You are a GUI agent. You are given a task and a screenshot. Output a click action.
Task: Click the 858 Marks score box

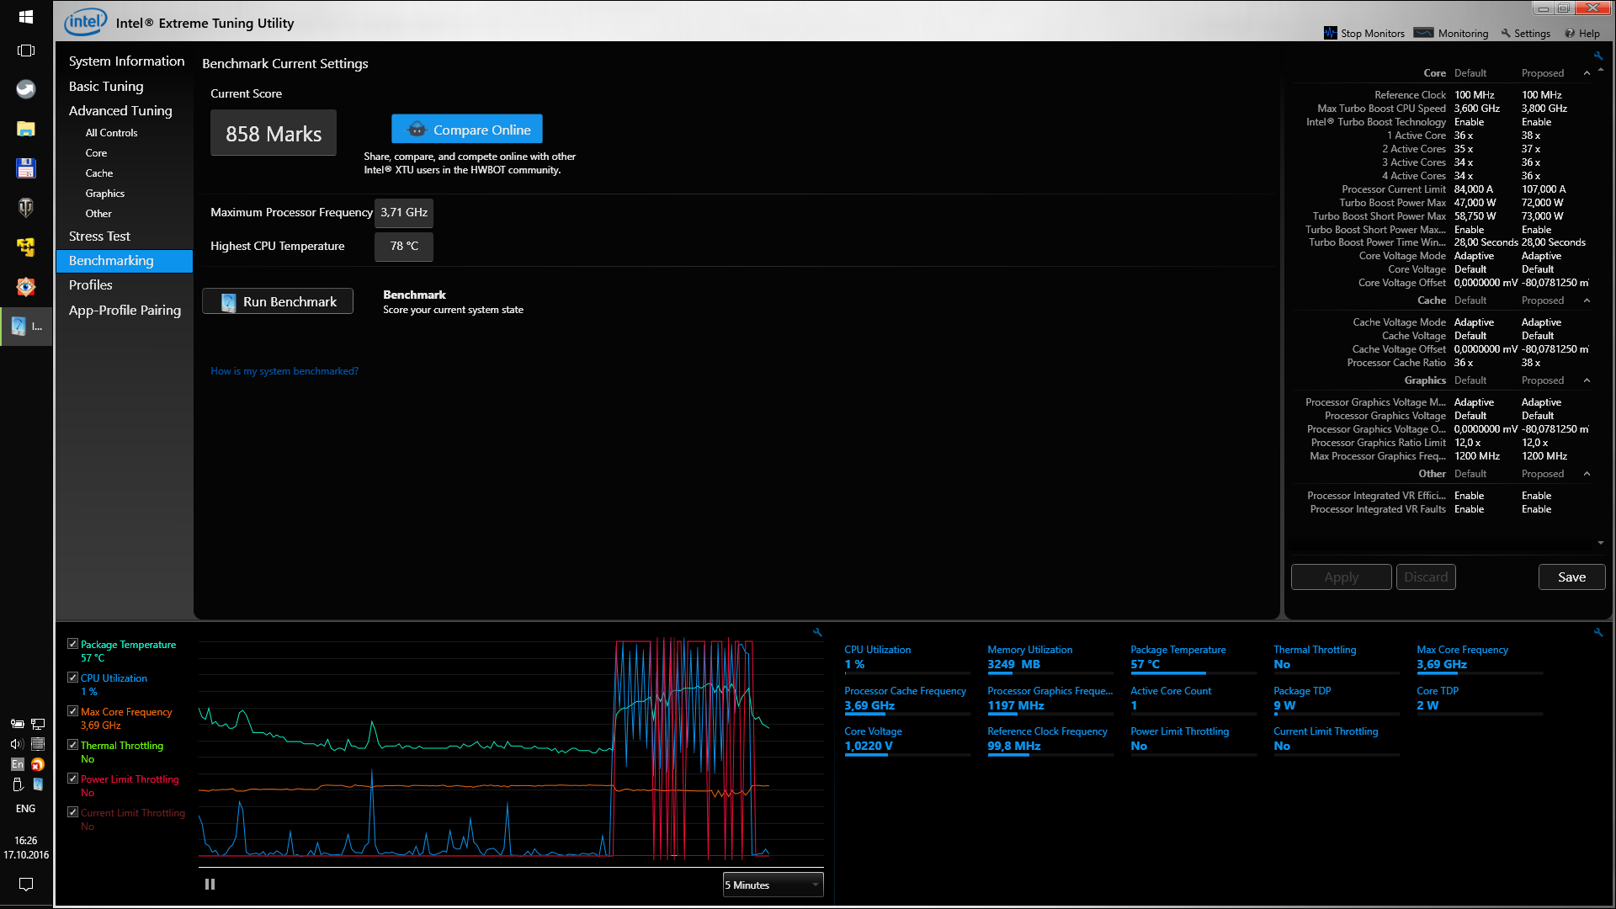[x=274, y=133]
